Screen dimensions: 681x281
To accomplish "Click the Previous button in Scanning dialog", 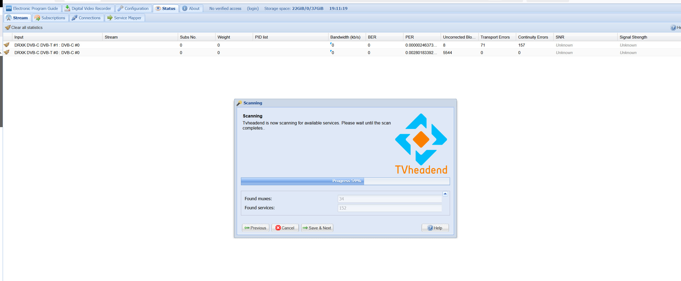I will (x=255, y=228).
